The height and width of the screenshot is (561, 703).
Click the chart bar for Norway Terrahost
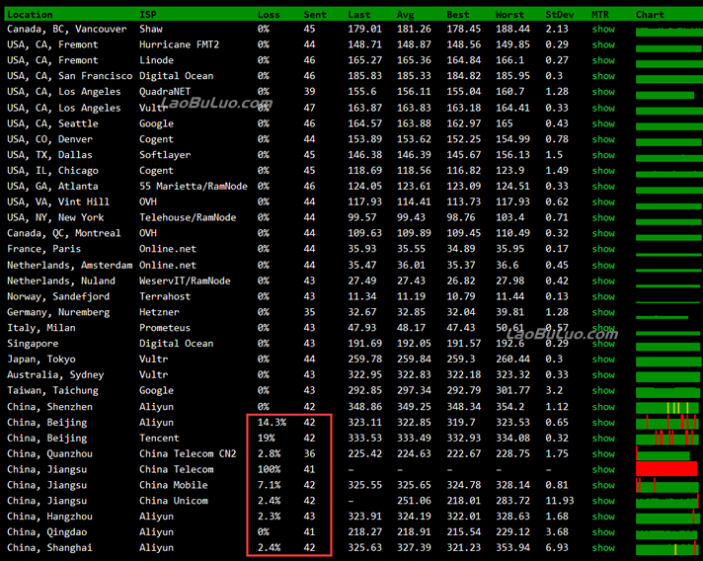[x=667, y=301]
